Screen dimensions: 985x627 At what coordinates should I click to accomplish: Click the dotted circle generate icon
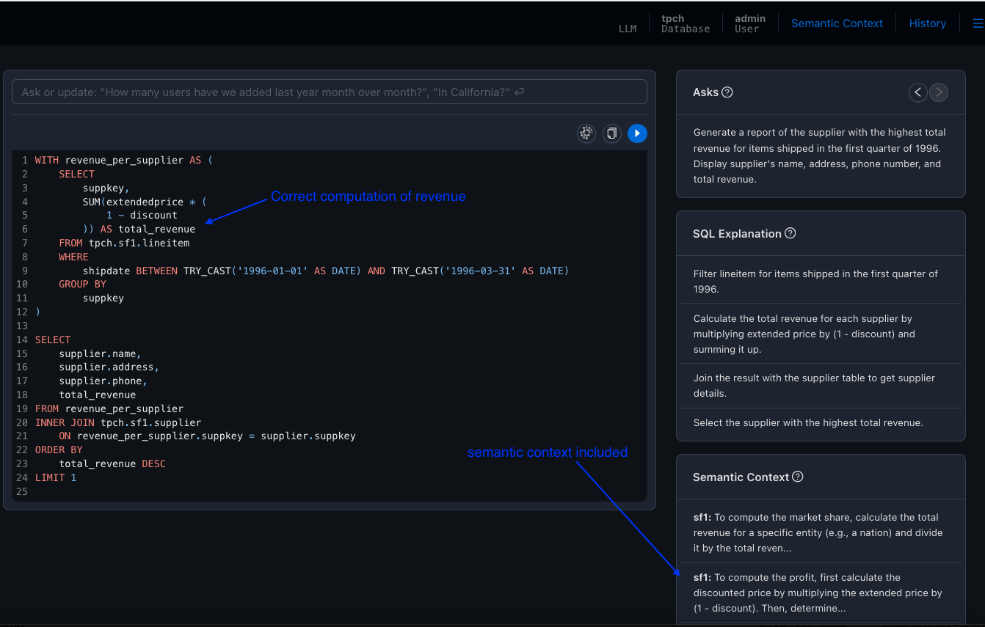[586, 133]
